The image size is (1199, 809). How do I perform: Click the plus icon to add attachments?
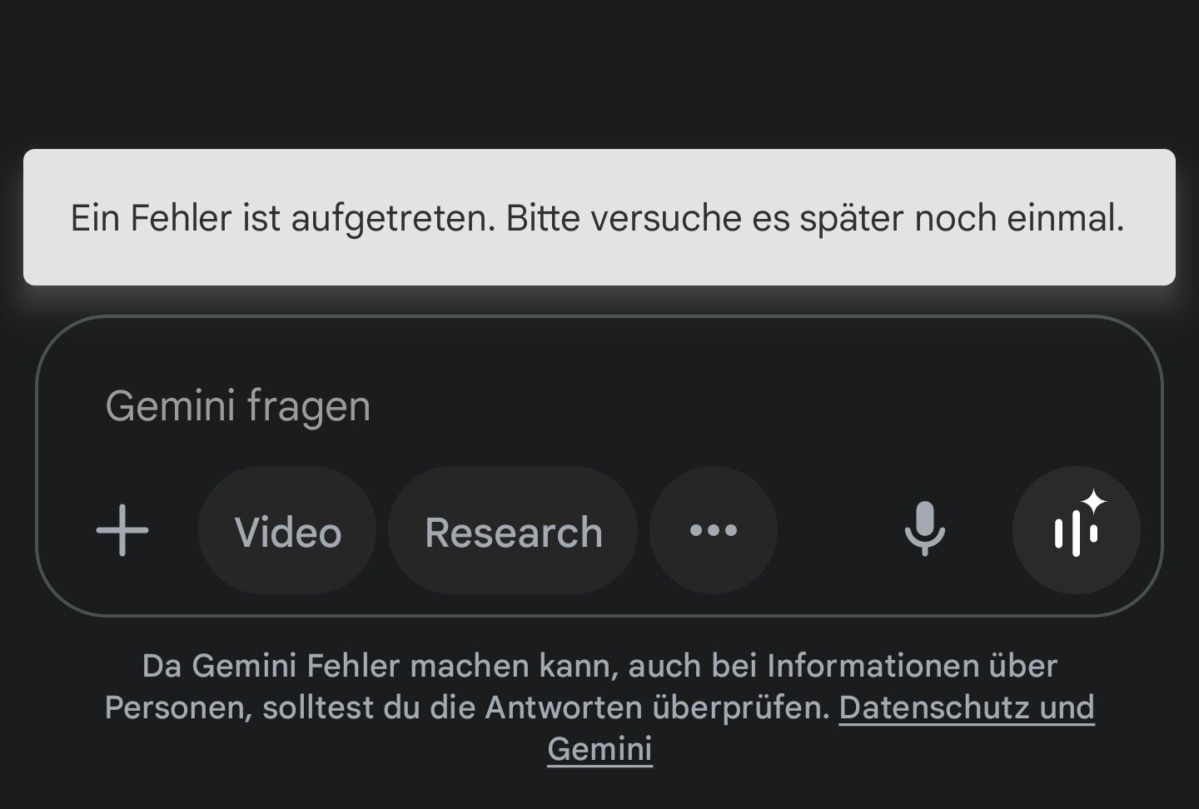(x=122, y=530)
